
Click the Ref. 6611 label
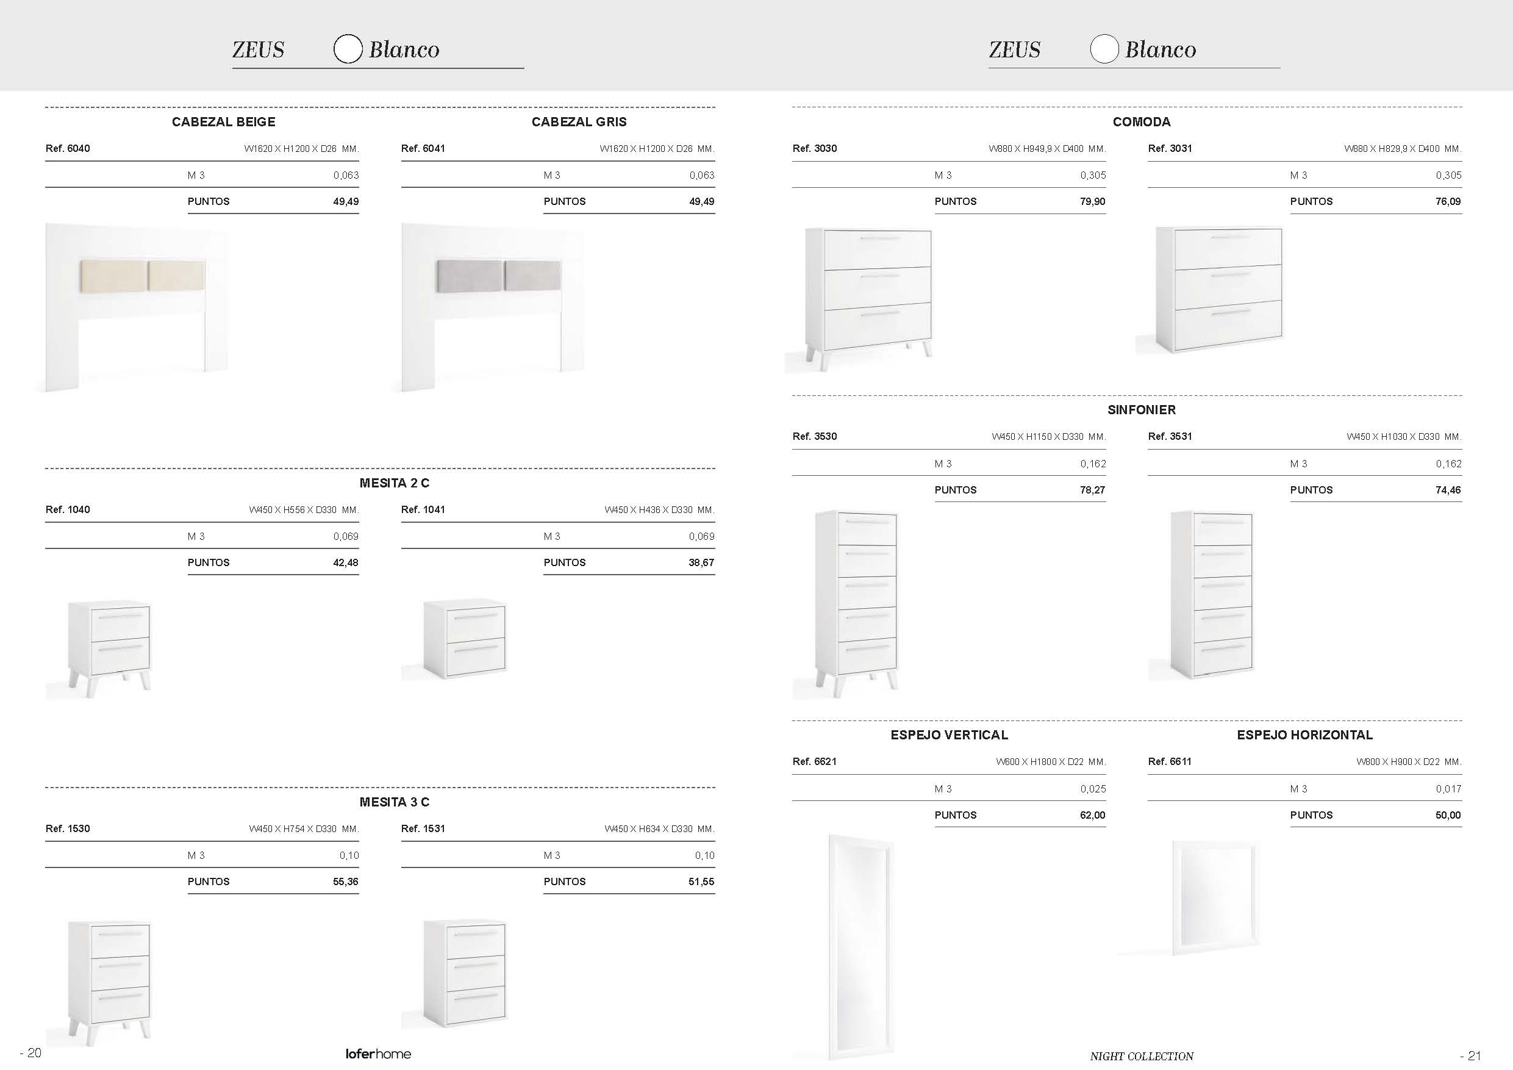point(1170,761)
